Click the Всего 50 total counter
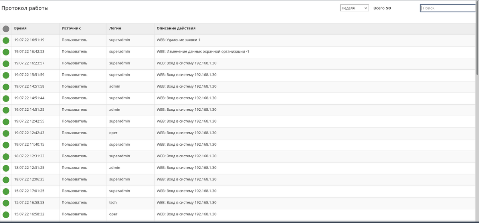This screenshot has height=223, width=479. [382, 8]
